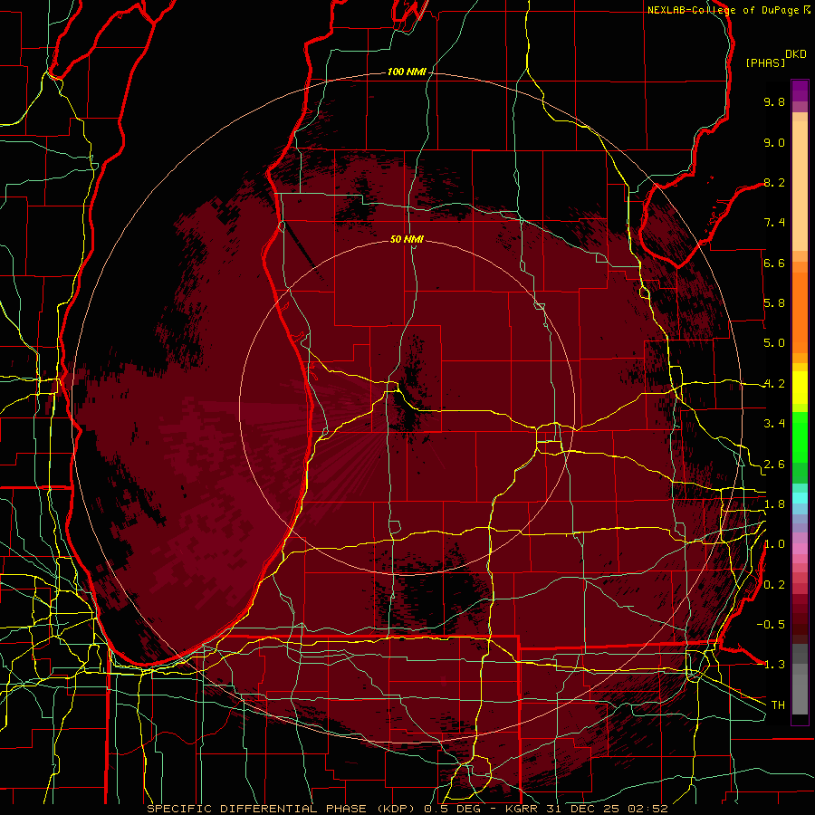Click the DKD label above the color scale
Screen dimensions: 815x815
pyautogui.click(x=796, y=54)
